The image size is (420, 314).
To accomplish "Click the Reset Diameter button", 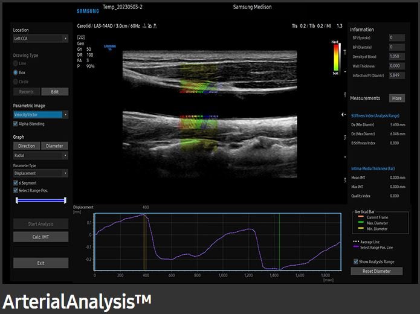I will click(x=376, y=271).
